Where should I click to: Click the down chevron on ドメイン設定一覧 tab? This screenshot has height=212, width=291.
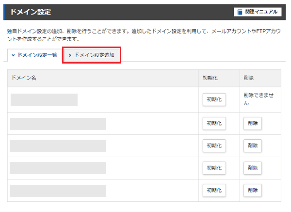(x=13, y=55)
